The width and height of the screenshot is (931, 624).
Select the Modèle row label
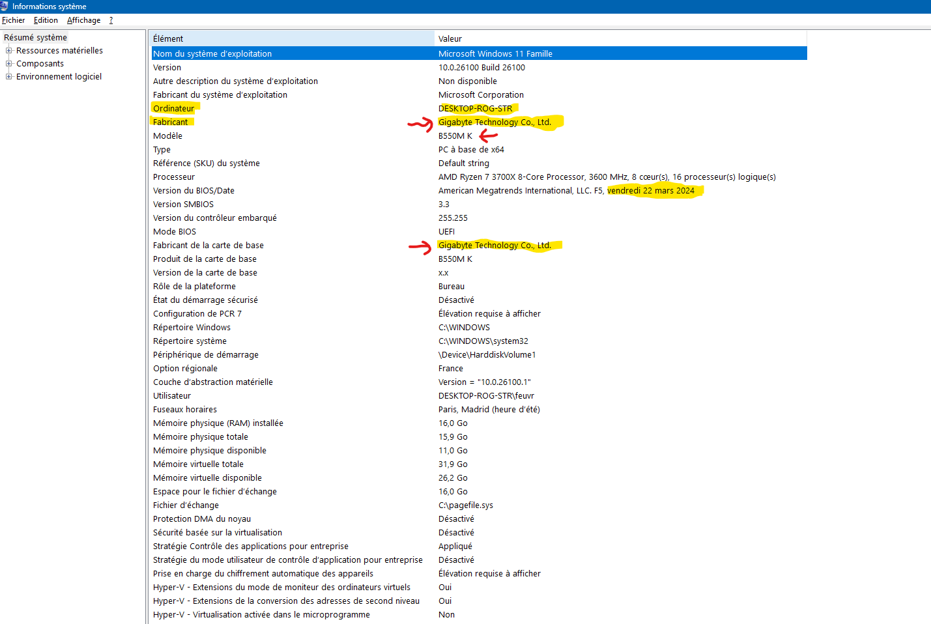point(167,136)
